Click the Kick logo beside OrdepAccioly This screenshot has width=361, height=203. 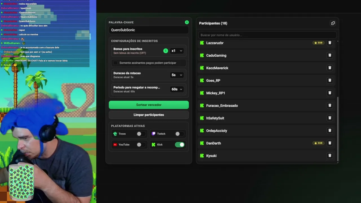pyautogui.click(x=202, y=131)
